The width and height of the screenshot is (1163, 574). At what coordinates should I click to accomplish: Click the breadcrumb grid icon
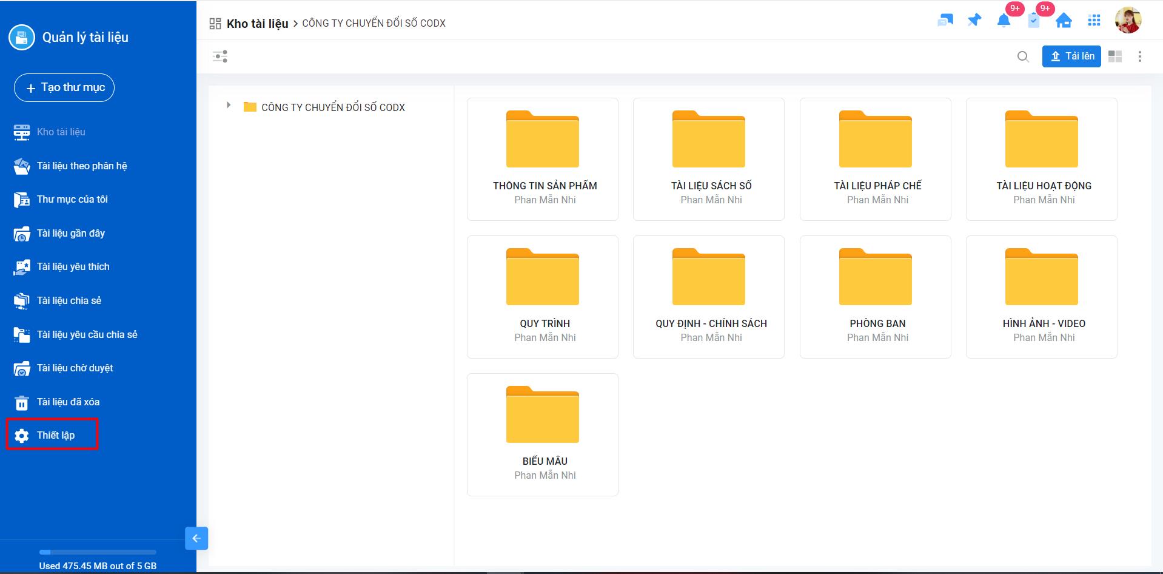click(215, 24)
